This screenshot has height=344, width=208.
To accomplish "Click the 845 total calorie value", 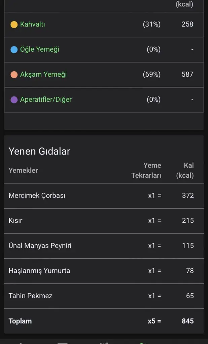I will click(187, 321).
